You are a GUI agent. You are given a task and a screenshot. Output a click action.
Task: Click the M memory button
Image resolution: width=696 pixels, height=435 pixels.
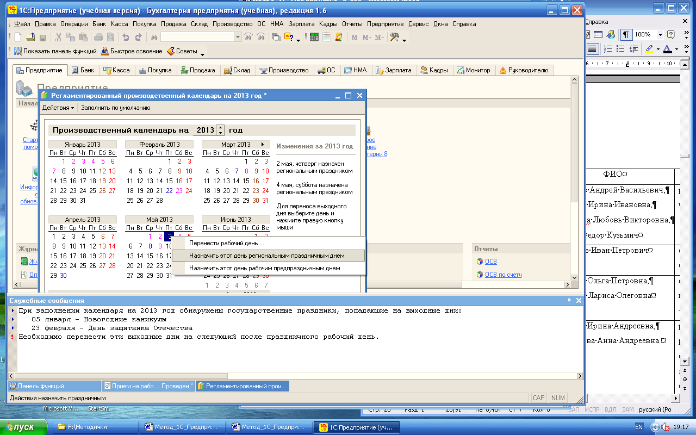pyautogui.click(x=355, y=37)
